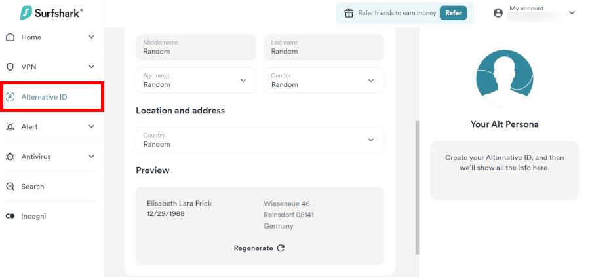Click the Alt Persona avatar image

504,79
